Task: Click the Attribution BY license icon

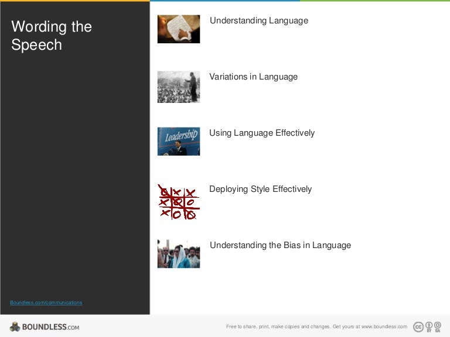Action: pyautogui.click(x=429, y=326)
